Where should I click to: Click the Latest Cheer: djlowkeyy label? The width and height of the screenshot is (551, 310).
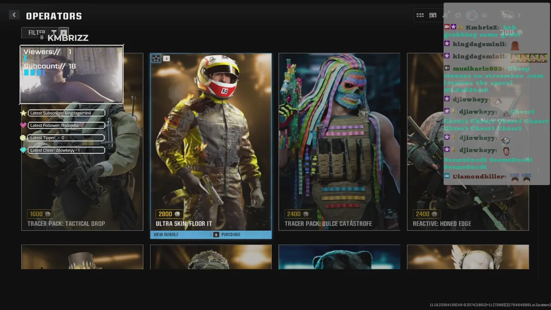(67, 150)
